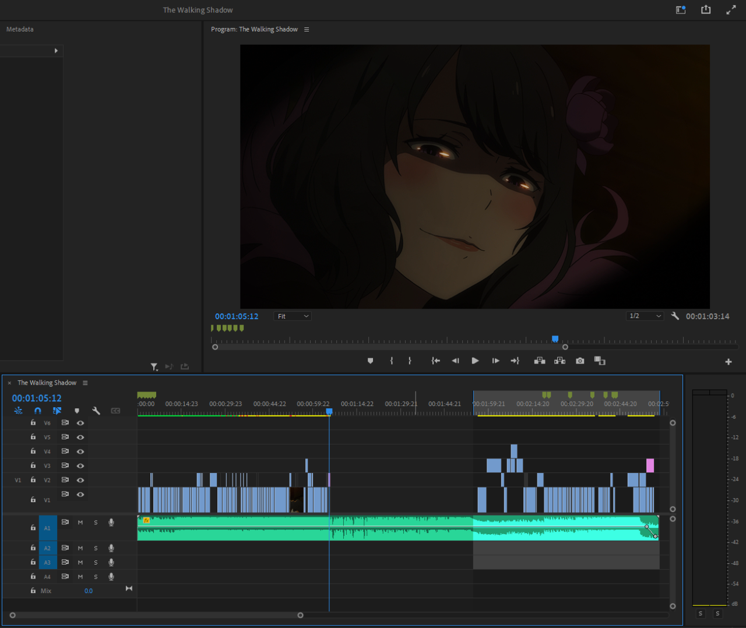Click the Lift button

tap(540, 361)
